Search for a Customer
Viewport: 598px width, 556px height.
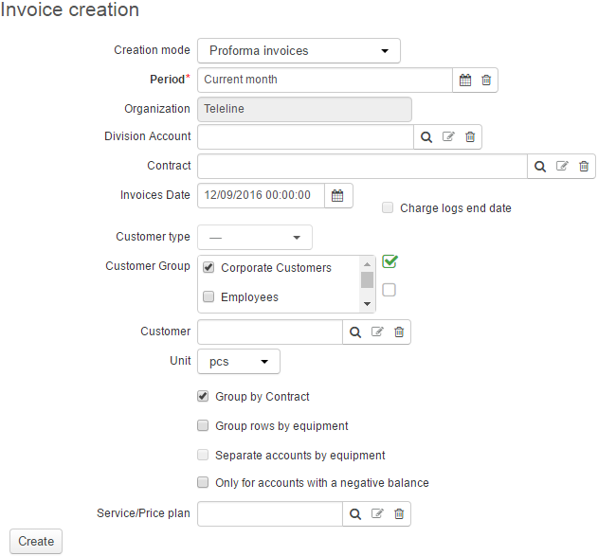(x=355, y=332)
